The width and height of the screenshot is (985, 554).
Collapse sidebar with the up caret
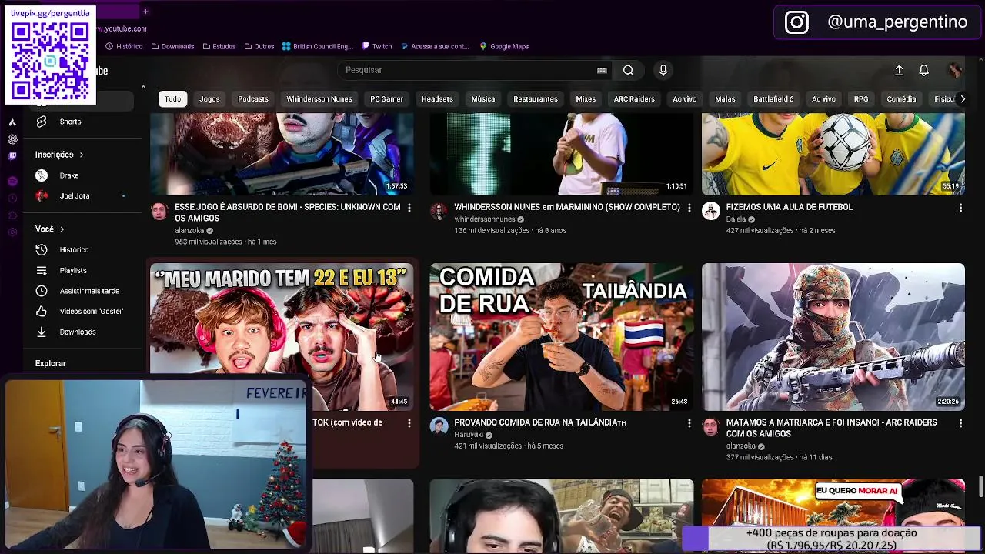(x=143, y=87)
